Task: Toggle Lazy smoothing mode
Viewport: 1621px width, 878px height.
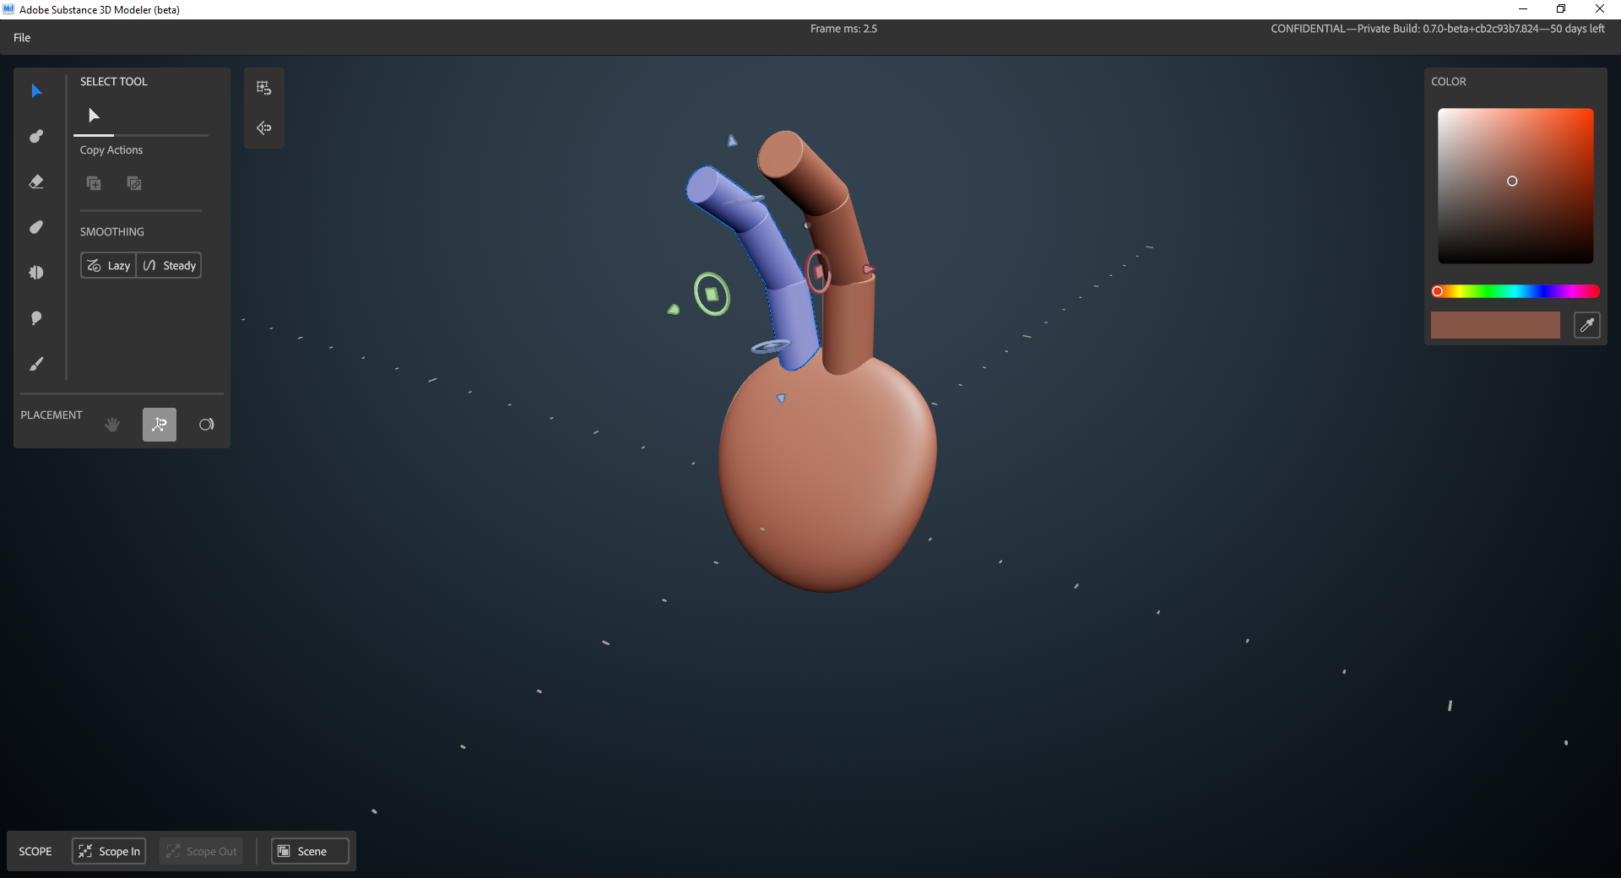Action: (109, 265)
